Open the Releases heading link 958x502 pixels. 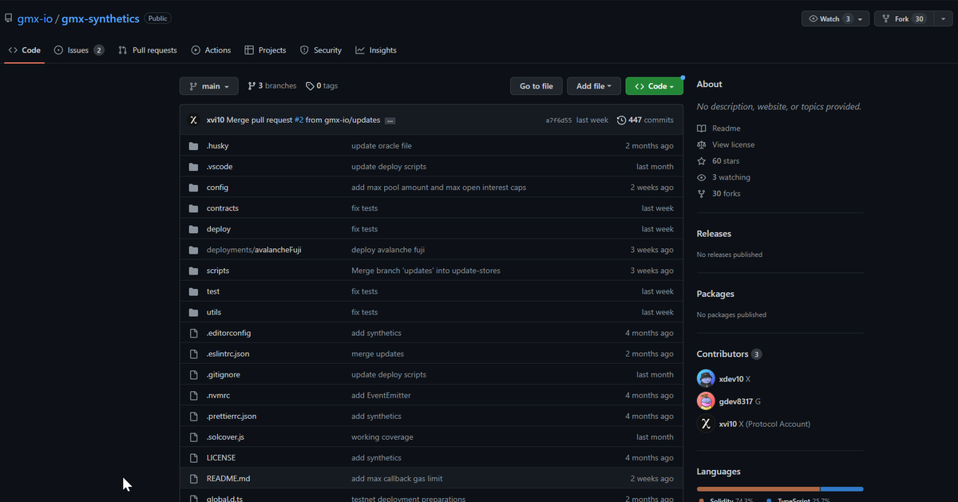click(714, 234)
